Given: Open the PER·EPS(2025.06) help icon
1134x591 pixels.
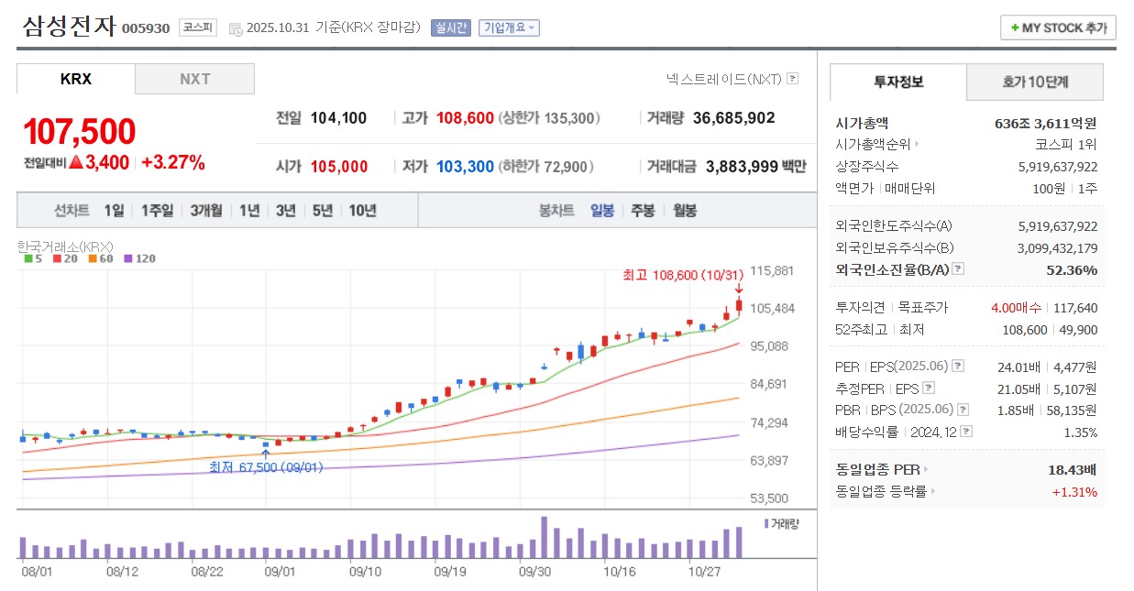Looking at the screenshot, I should click(957, 367).
